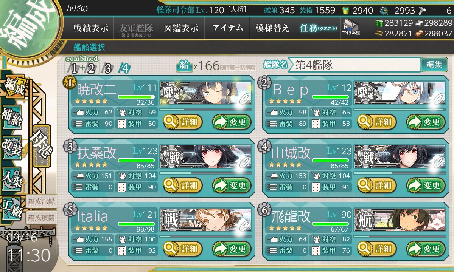Viewport: 454px width, 272px height.
Task: Click the 第4艦隊 fleet name field
Action: coord(354,65)
